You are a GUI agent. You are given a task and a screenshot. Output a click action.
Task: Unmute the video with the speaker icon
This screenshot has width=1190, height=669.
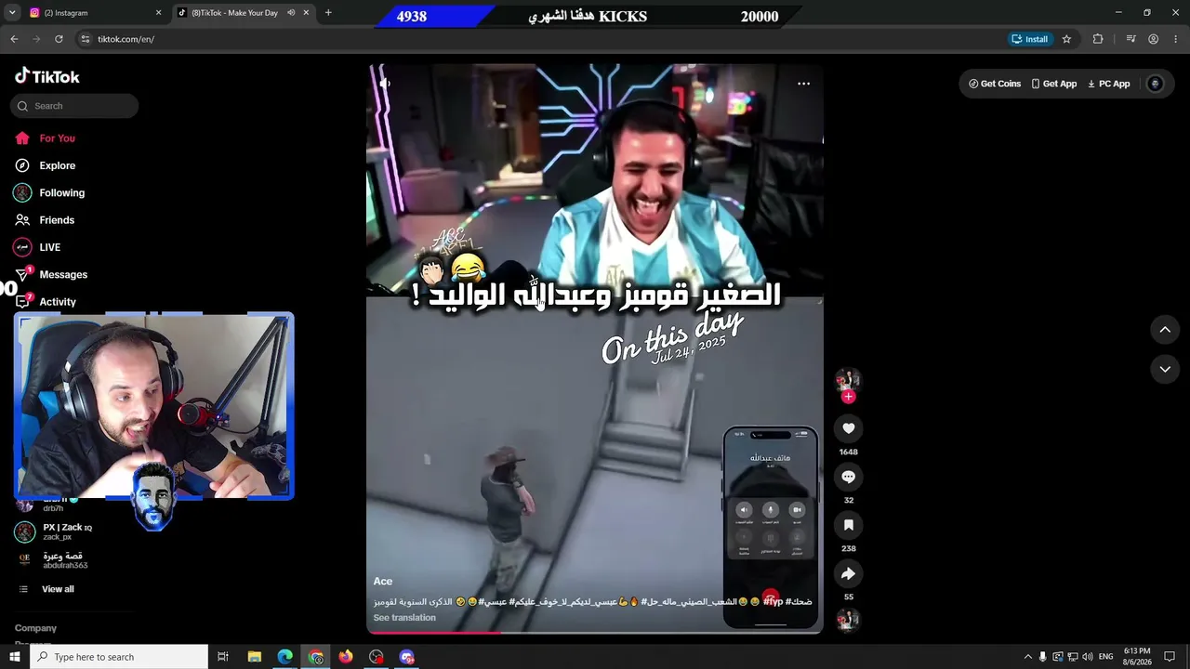[385, 84]
